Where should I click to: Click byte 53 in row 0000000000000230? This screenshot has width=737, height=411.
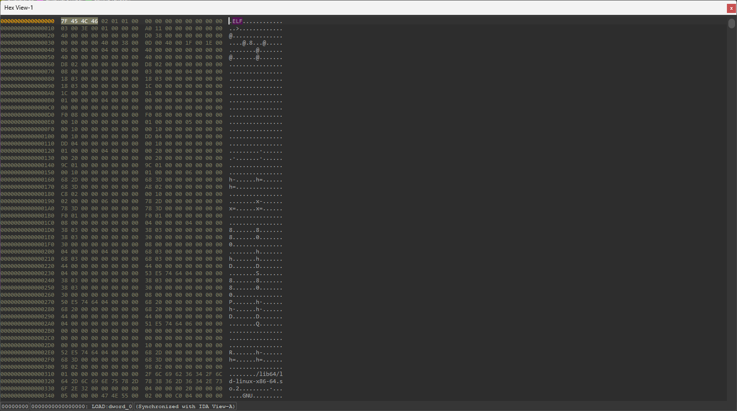pos(148,273)
